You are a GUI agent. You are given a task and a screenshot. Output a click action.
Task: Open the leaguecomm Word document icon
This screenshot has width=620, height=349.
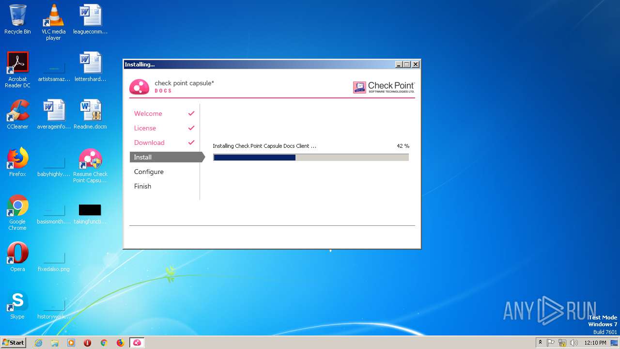click(90, 19)
